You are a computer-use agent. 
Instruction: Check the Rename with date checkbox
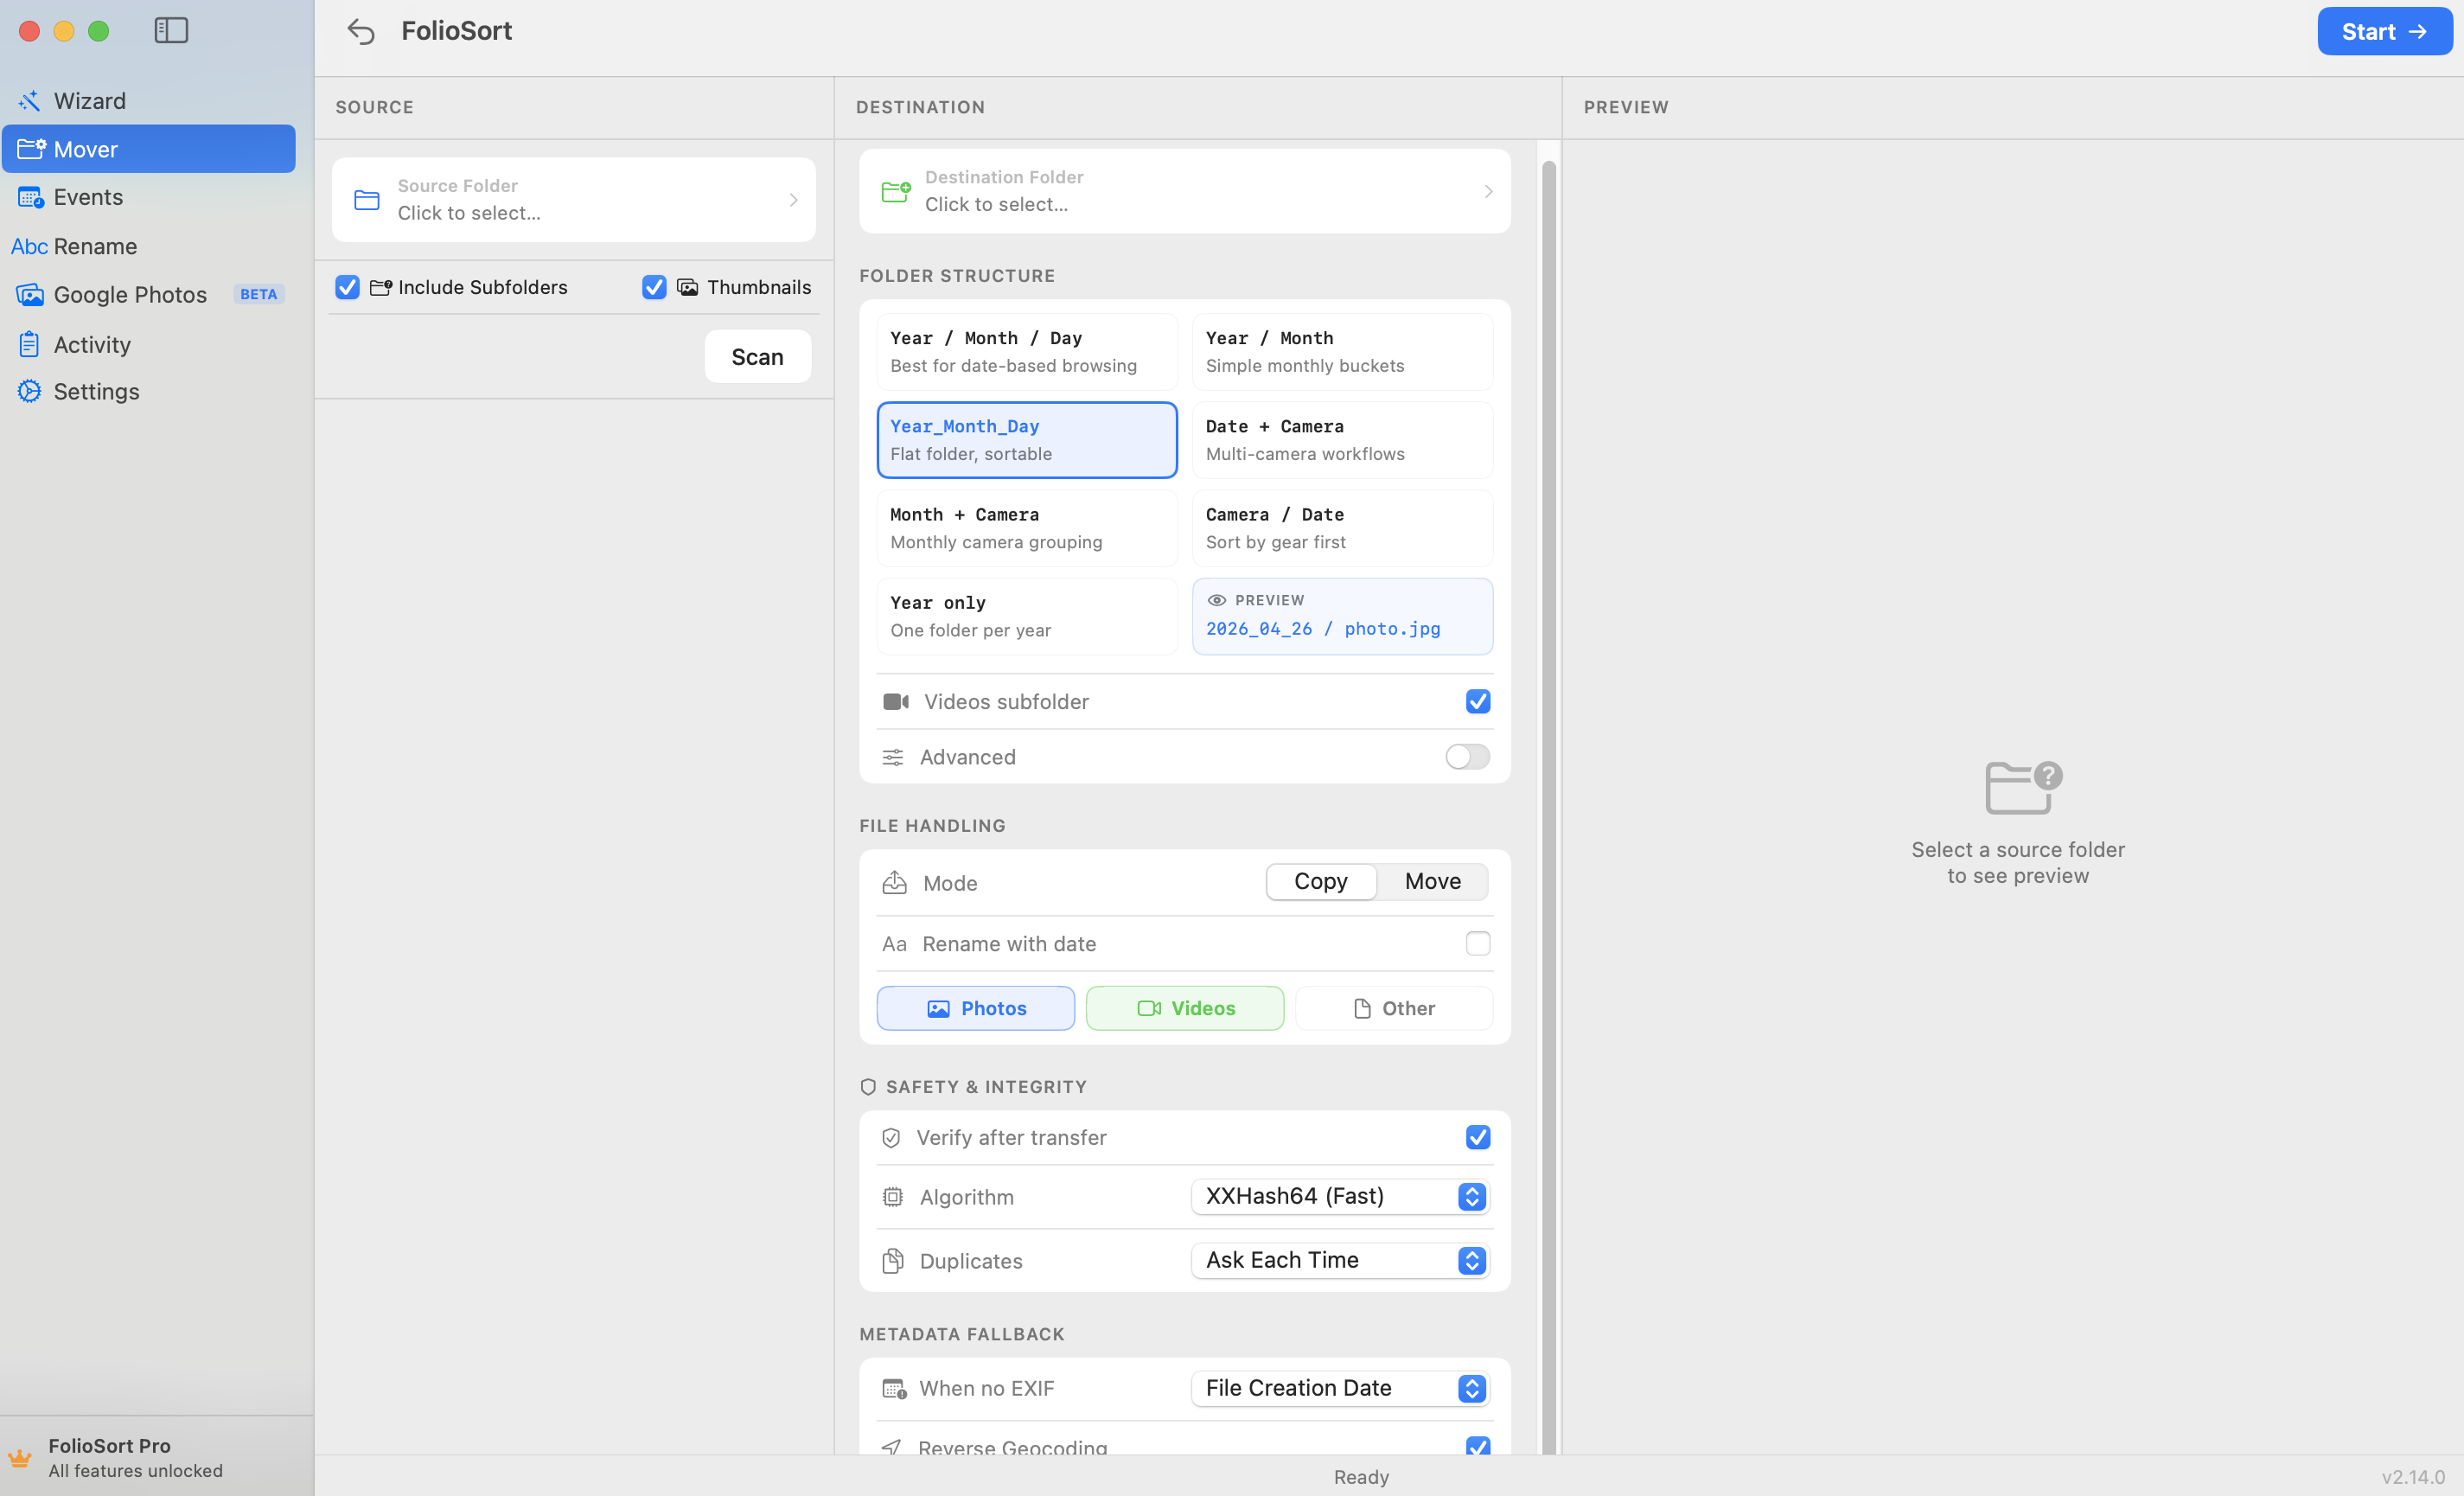pyautogui.click(x=1478, y=944)
